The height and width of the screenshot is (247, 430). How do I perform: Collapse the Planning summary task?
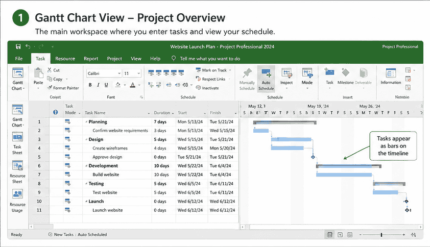pyautogui.click(x=86, y=122)
